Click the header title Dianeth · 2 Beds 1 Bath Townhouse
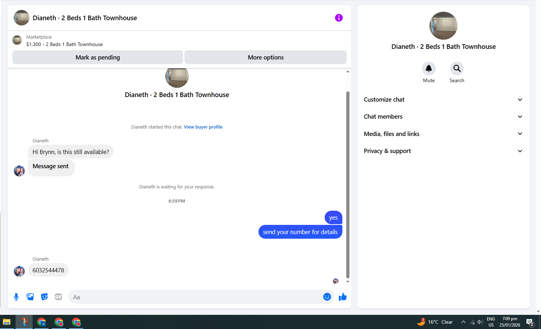The image size is (541, 329). [85, 18]
